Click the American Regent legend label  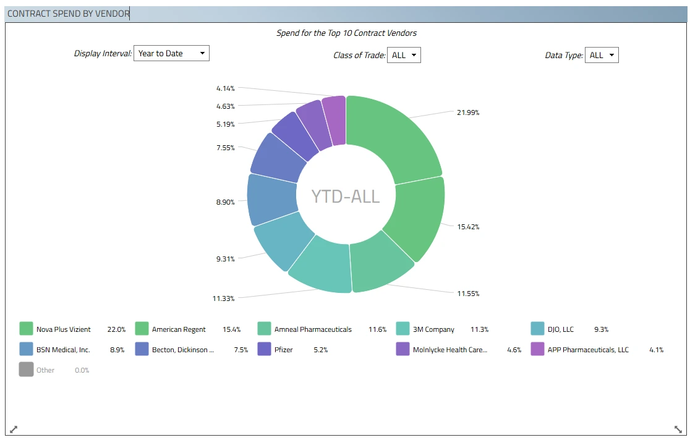click(179, 329)
